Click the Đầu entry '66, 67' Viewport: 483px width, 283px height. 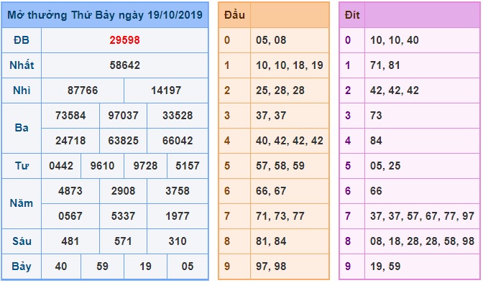point(271,191)
